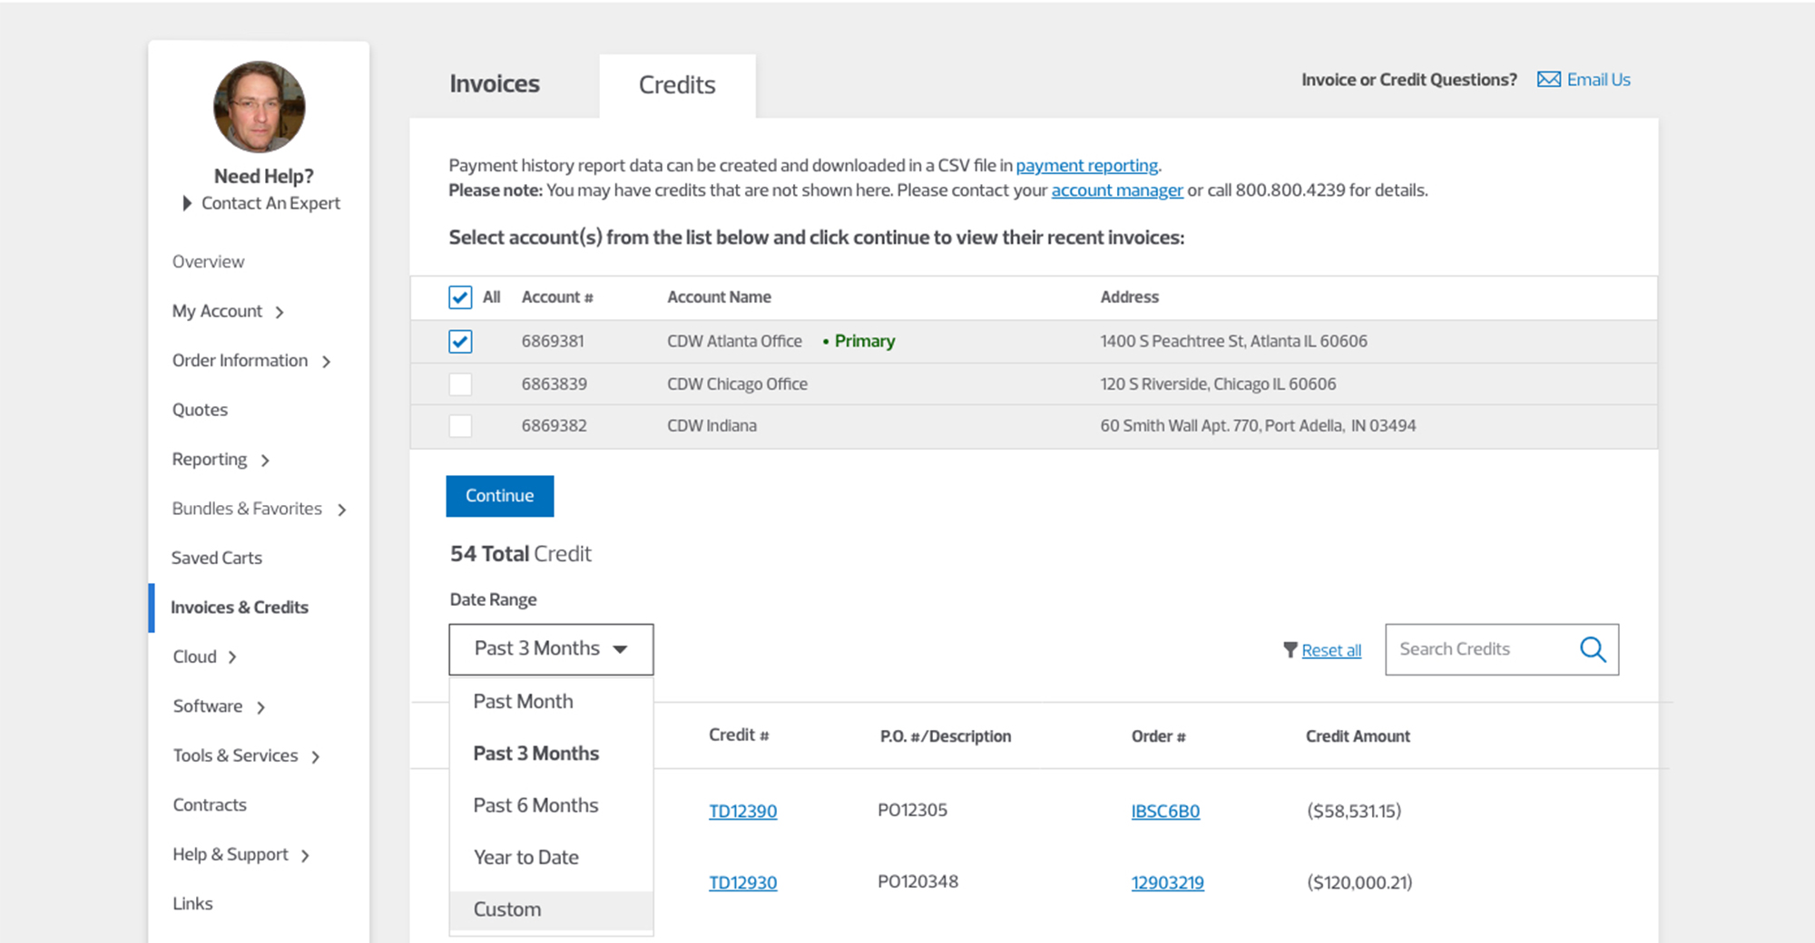Click the Primary label on Atlanta Office
Viewport: 1815px width, 943px height.
coord(865,342)
